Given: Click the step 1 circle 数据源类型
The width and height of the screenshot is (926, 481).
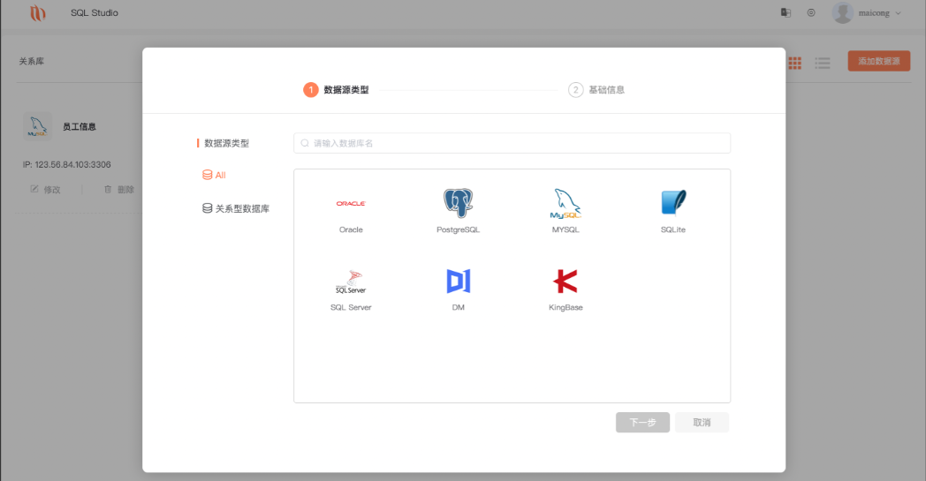Looking at the screenshot, I should (x=311, y=90).
